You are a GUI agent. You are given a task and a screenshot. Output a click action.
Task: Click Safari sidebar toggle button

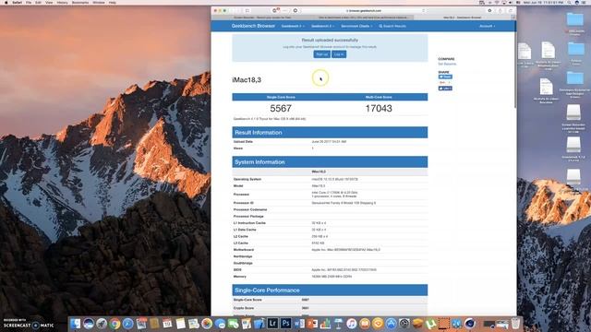coord(247,10)
